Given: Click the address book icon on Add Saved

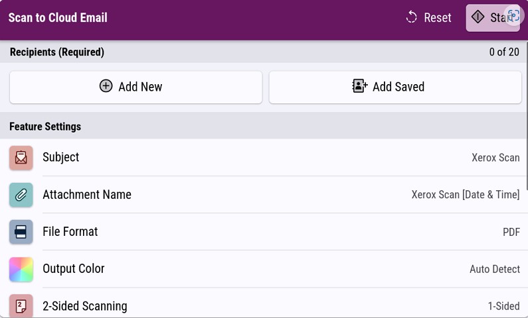Looking at the screenshot, I should click(359, 86).
